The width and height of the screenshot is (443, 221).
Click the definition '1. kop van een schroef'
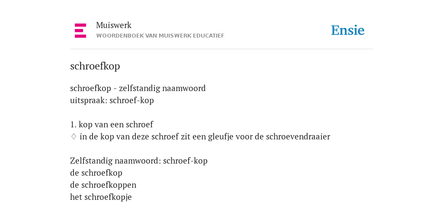112,125
